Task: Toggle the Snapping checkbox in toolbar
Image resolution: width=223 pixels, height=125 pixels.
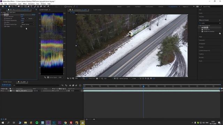Action: coord(66,7)
